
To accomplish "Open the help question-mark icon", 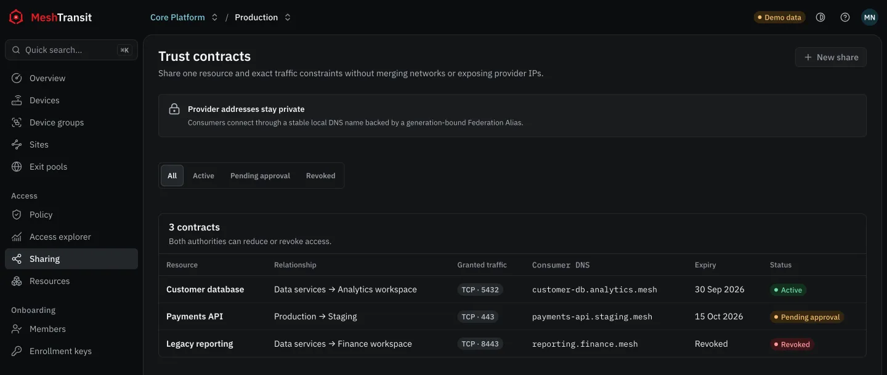I will point(845,17).
